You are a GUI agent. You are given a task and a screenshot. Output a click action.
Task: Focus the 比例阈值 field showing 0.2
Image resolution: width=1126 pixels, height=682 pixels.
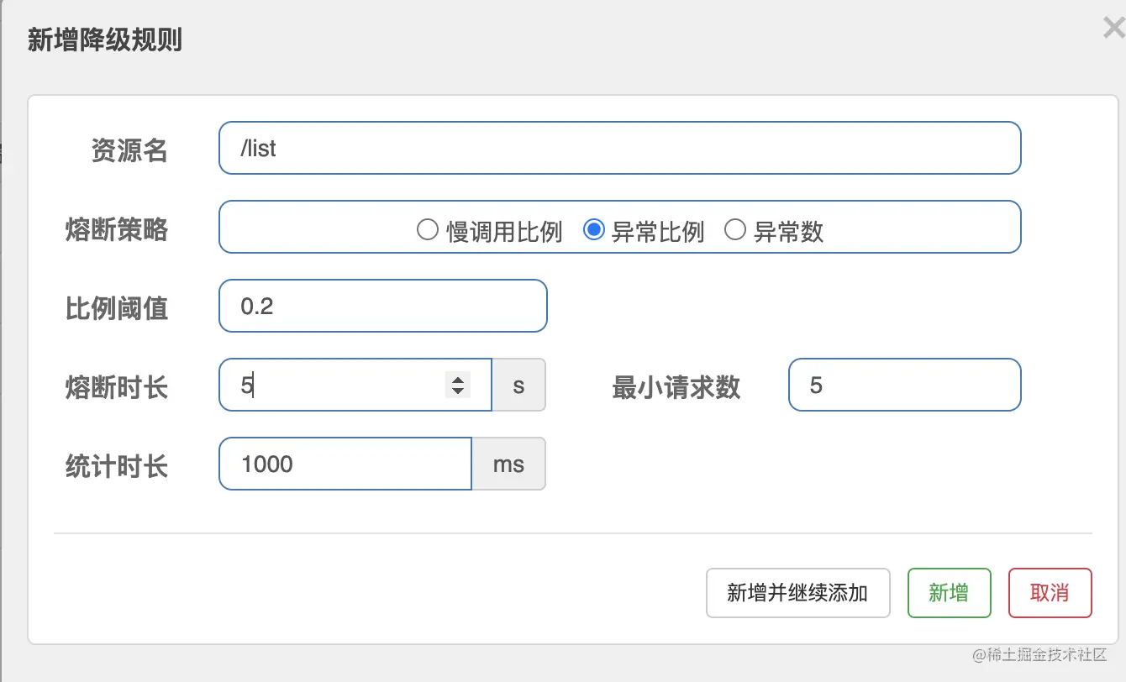point(382,307)
